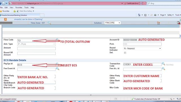Click the Transaction Code field
The image size is (181, 102).
142,64
